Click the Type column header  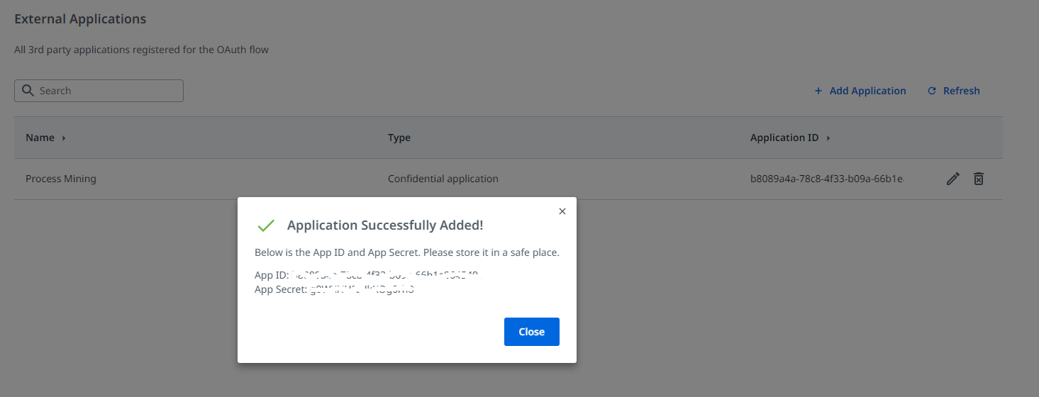tap(399, 138)
